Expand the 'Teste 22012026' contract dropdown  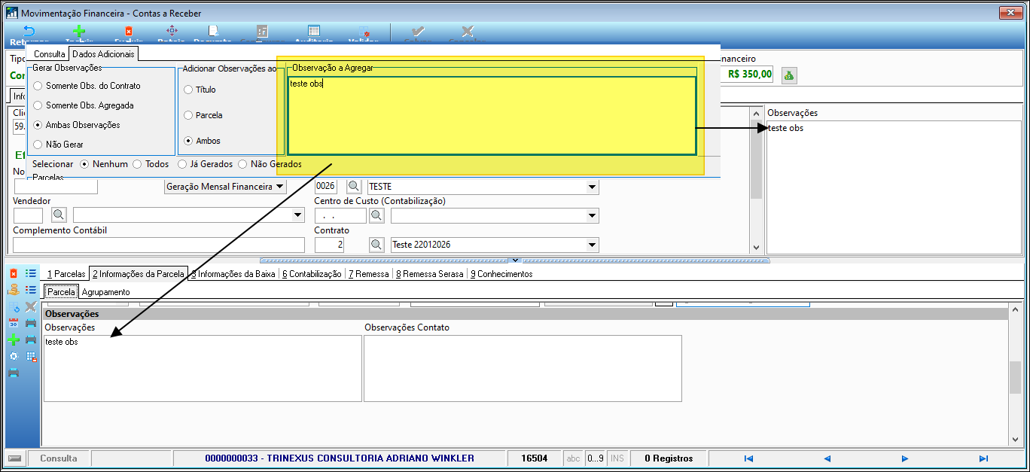[x=592, y=245]
